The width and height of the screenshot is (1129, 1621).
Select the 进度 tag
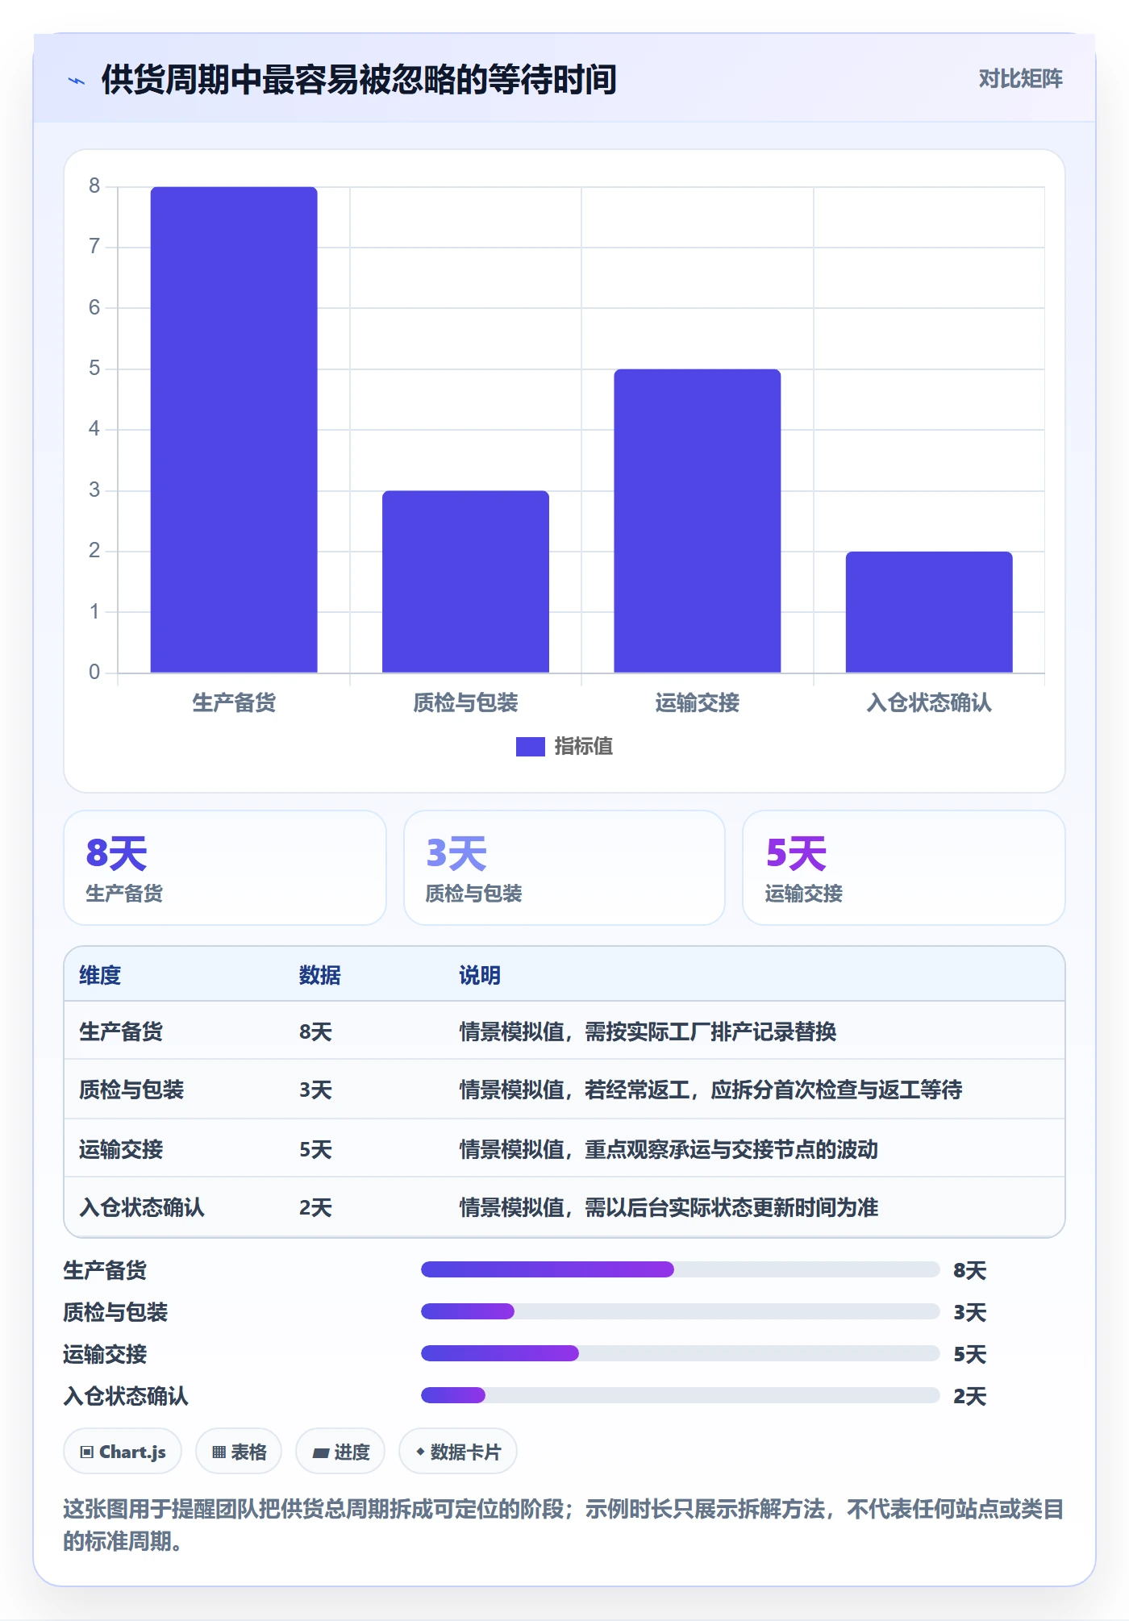340,1452
